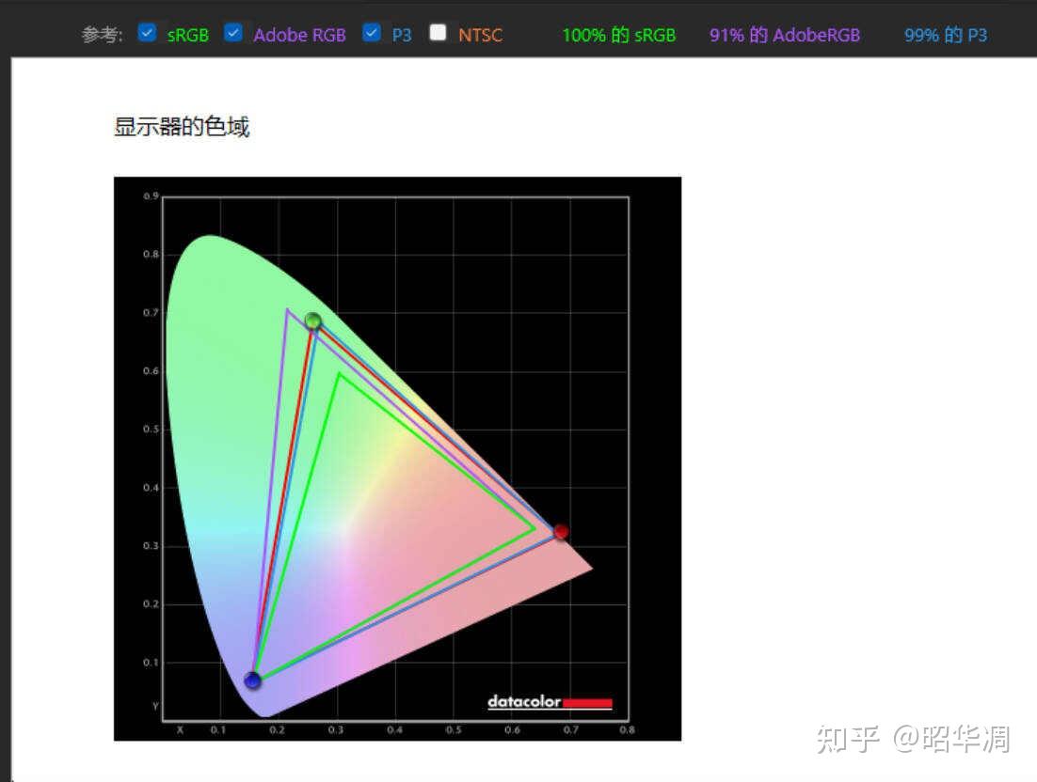The width and height of the screenshot is (1037, 782).
Task: Enable the NTSC reference checkbox
Action: (438, 31)
